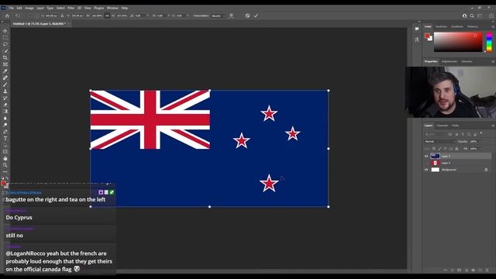Viewport: 496px width, 279px height.
Task: Open the Filter menu
Action: [x=71, y=8]
